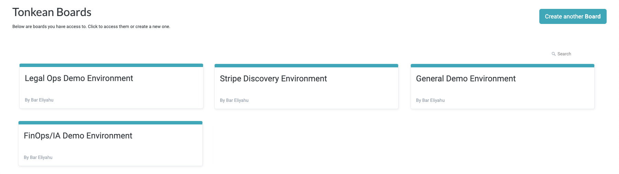619x174 pixels.
Task: Click the teal bar atop Legal Ops card
Action: [111, 65]
